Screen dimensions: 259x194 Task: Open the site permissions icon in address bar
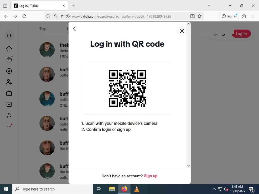coord(62,16)
